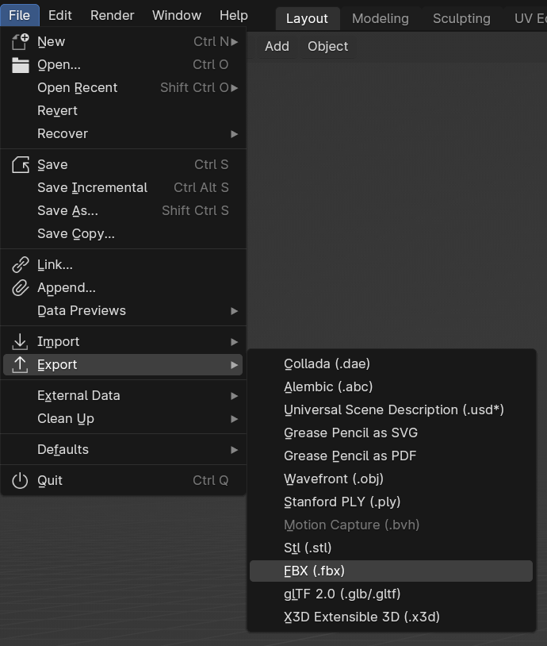This screenshot has width=547, height=646.
Task: Switch to the Layout workspace tab
Action: (x=307, y=18)
